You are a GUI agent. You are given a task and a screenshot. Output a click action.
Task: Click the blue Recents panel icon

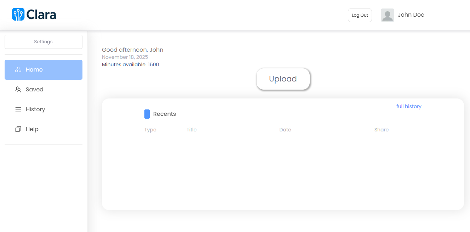coord(147,114)
